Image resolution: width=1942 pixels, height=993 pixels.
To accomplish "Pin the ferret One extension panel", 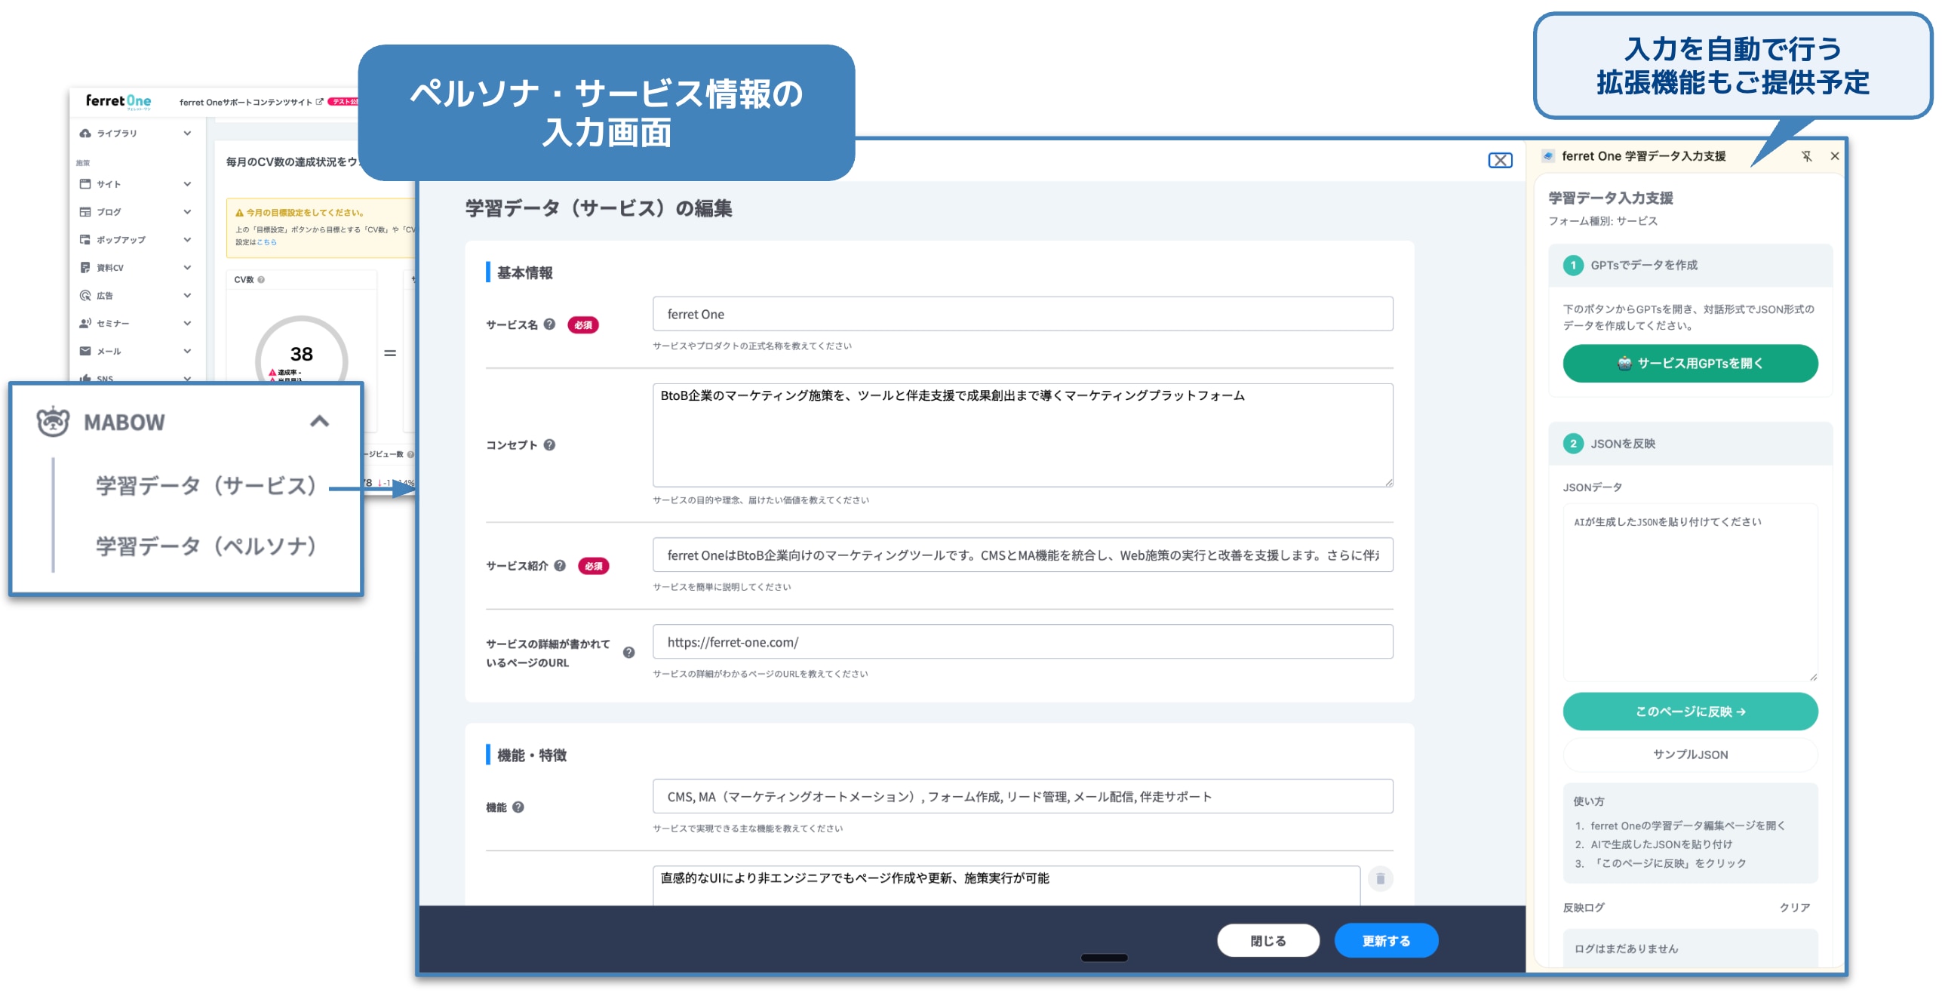I will click(1806, 156).
